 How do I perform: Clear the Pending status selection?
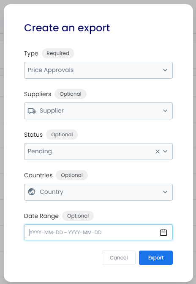tap(158, 152)
